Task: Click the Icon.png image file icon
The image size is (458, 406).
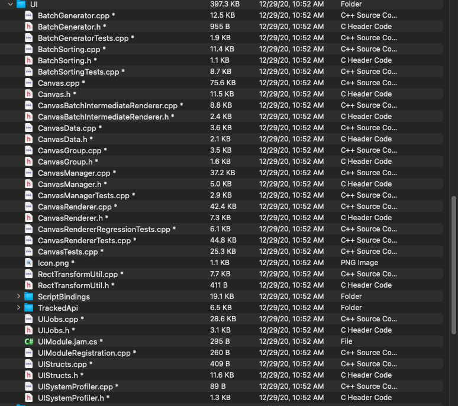Action: (x=28, y=263)
